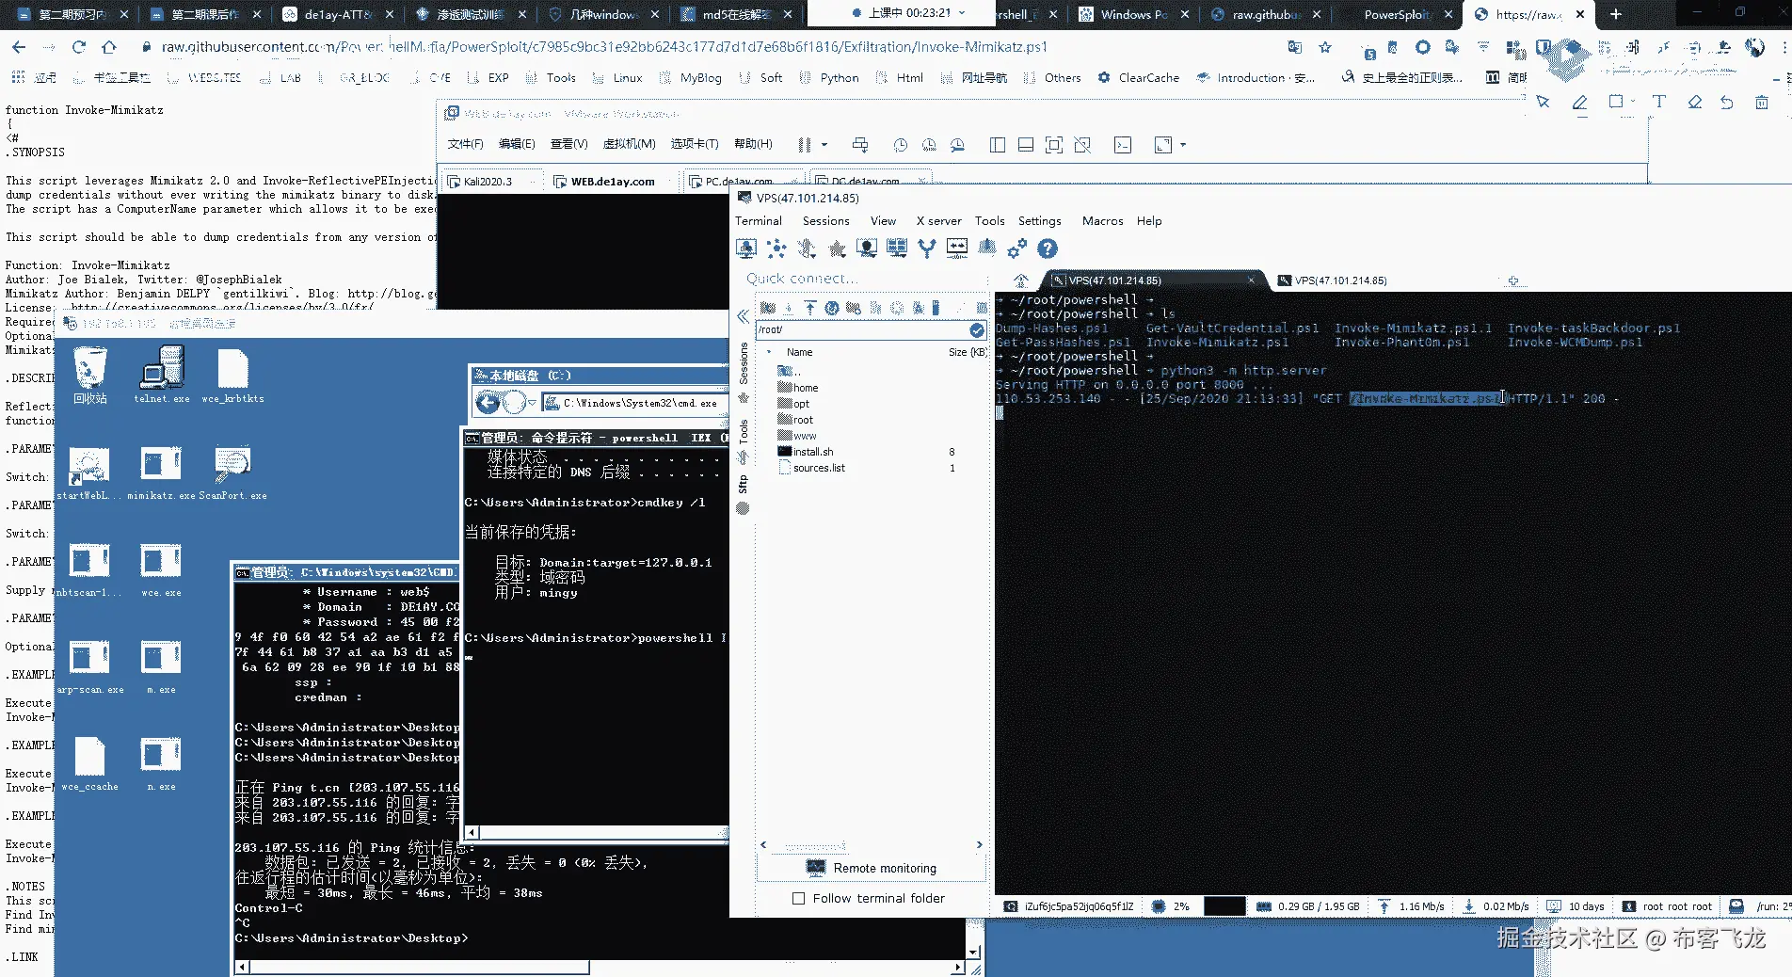Viewport: 1792px width, 977px height.
Task: Open the Sessions vertical side tab
Action: click(743, 363)
